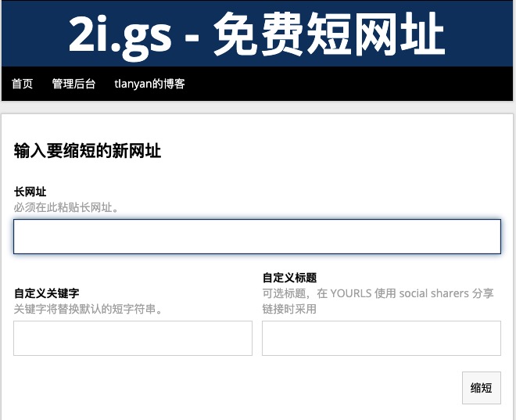This screenshot has width=516, height=420.
Task: Click the 自定义关键字 input field
Action: click(x=133, y=338)
